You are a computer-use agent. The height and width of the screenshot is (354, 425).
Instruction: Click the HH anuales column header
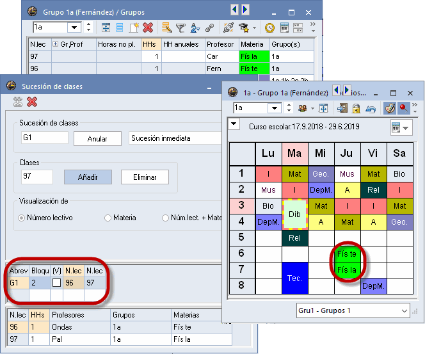[182, 44]
